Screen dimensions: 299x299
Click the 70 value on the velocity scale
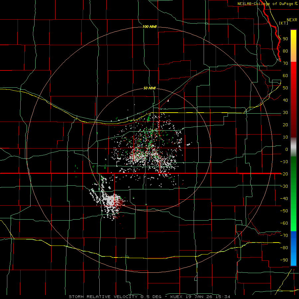[285, 63]
